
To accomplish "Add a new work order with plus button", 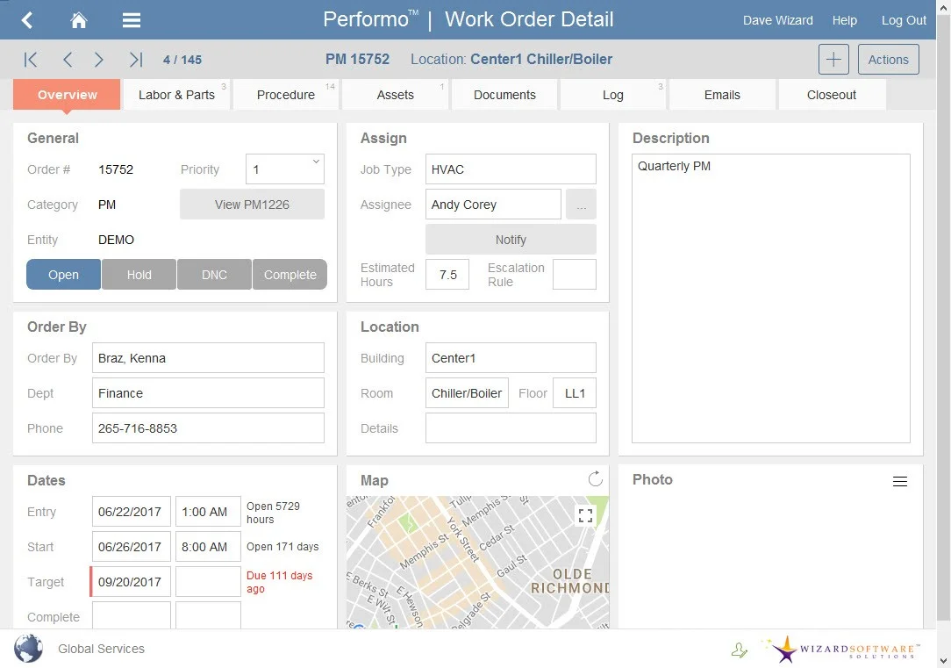I will 833,60.
